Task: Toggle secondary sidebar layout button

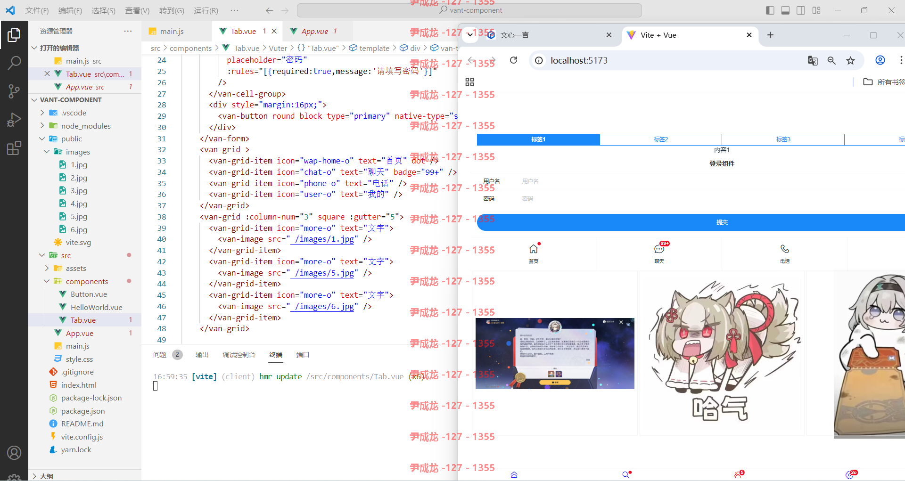Action: (x=801, y=10)
